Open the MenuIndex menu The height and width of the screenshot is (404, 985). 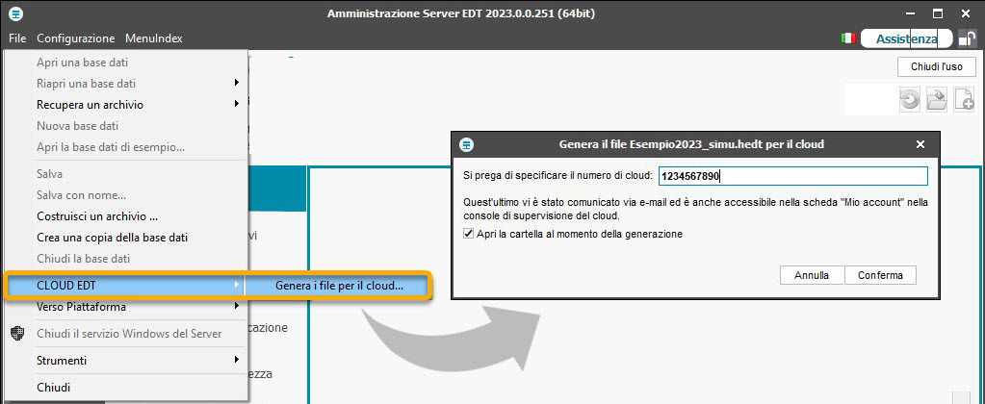(x=154, y=38)
